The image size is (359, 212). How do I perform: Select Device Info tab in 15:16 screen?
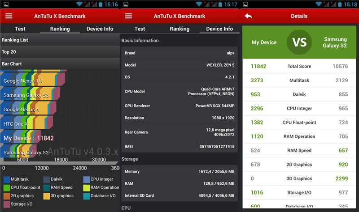tap(100, 29)
